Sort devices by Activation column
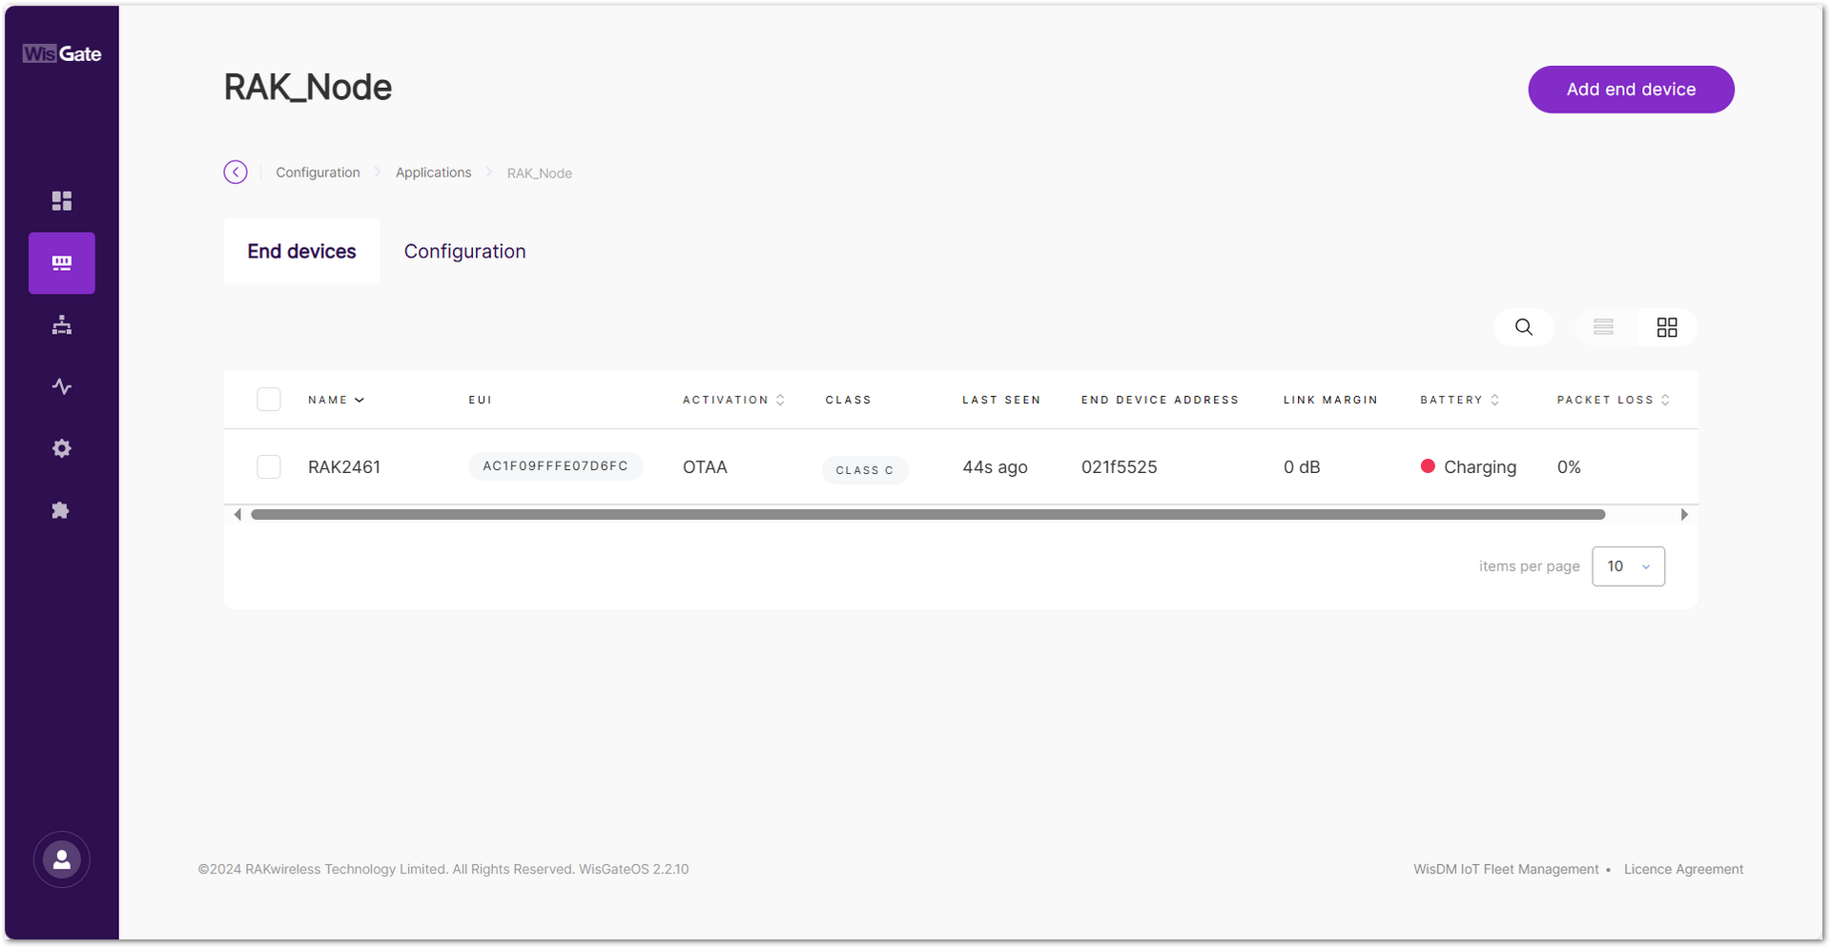This screenshot has height=948, width=1831. tap(781, 400)
